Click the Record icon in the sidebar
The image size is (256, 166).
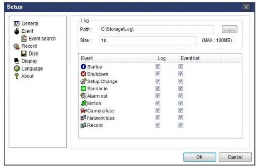point(16,46)
